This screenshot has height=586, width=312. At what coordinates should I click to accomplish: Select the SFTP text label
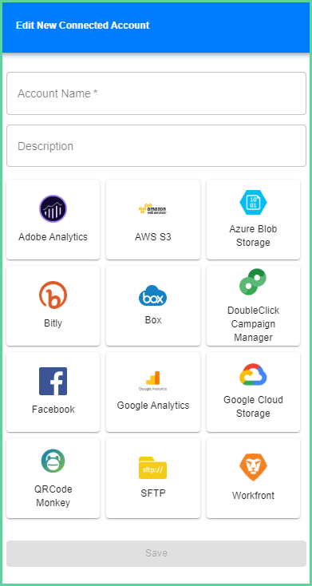153,493
